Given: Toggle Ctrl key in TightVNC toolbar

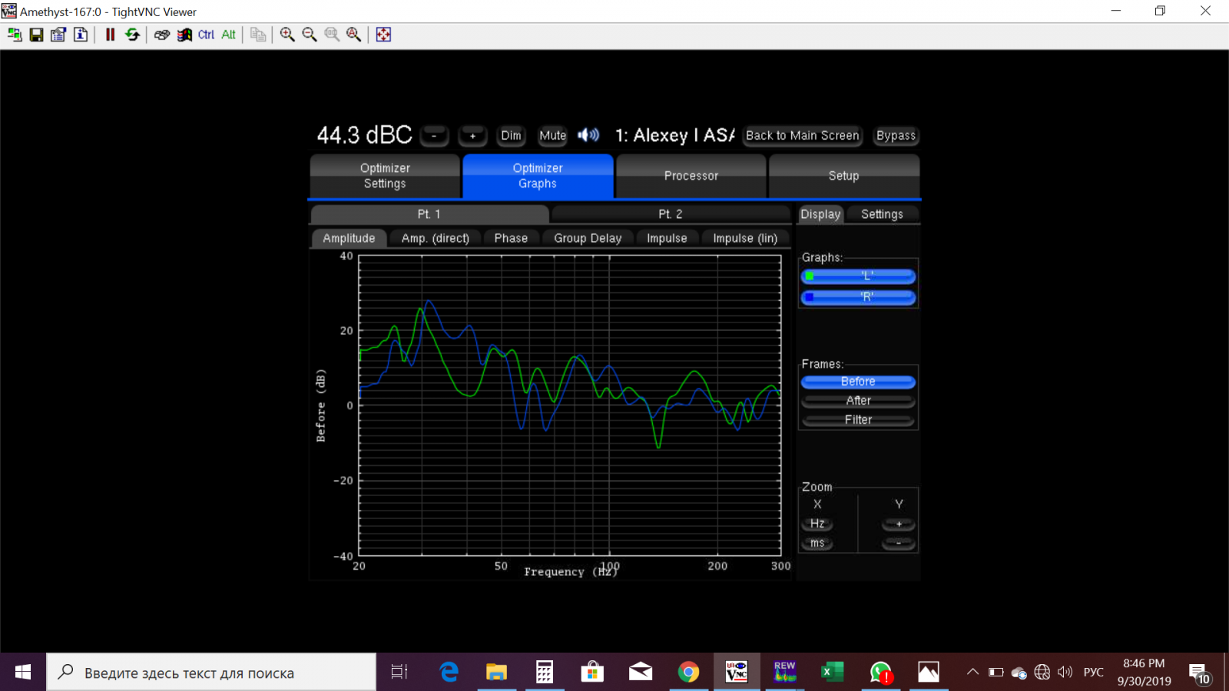Looking at the screenshot, I should point(206,35).
